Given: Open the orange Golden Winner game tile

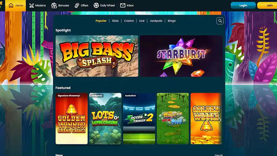Looking at the screenshot, I should 206,118.
